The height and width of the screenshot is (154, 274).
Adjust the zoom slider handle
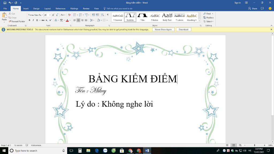pyautogui.click(x=255, y=145)
